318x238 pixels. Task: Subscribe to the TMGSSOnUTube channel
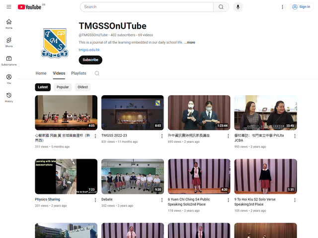tap(90, 60)
